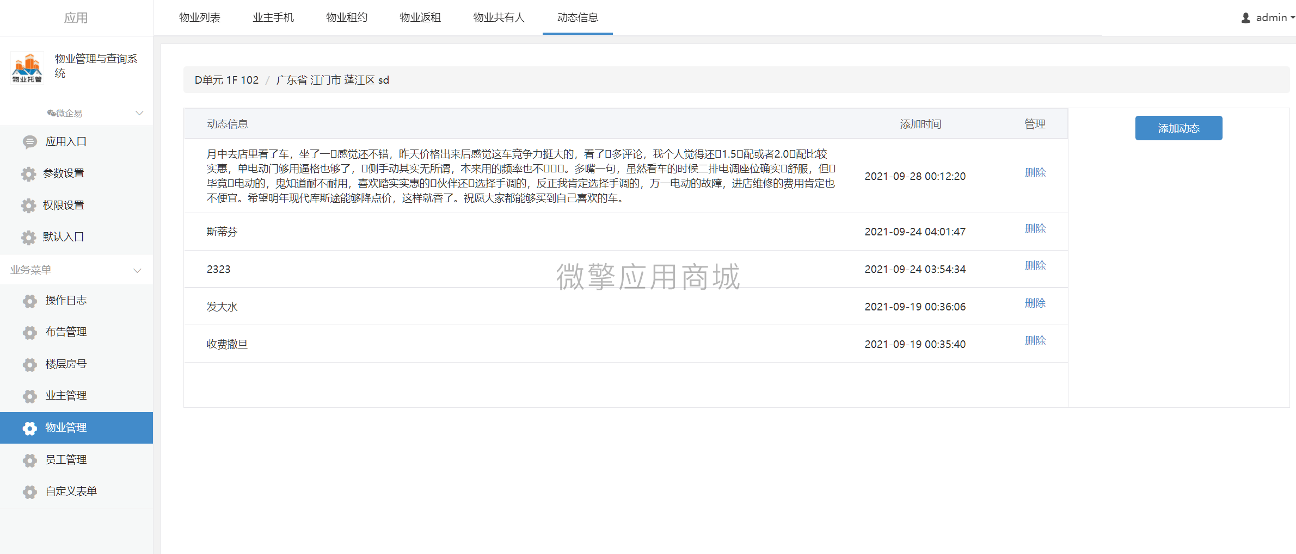Viewport: 1296px width, 554px height.
Task: Click the gear icon beside 楼层房号
Action: [30, 365]
